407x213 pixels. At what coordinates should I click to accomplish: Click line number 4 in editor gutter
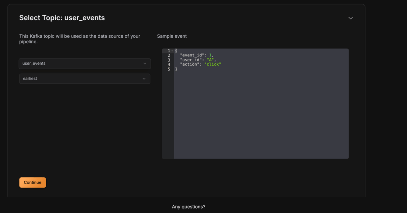point(169,64)
